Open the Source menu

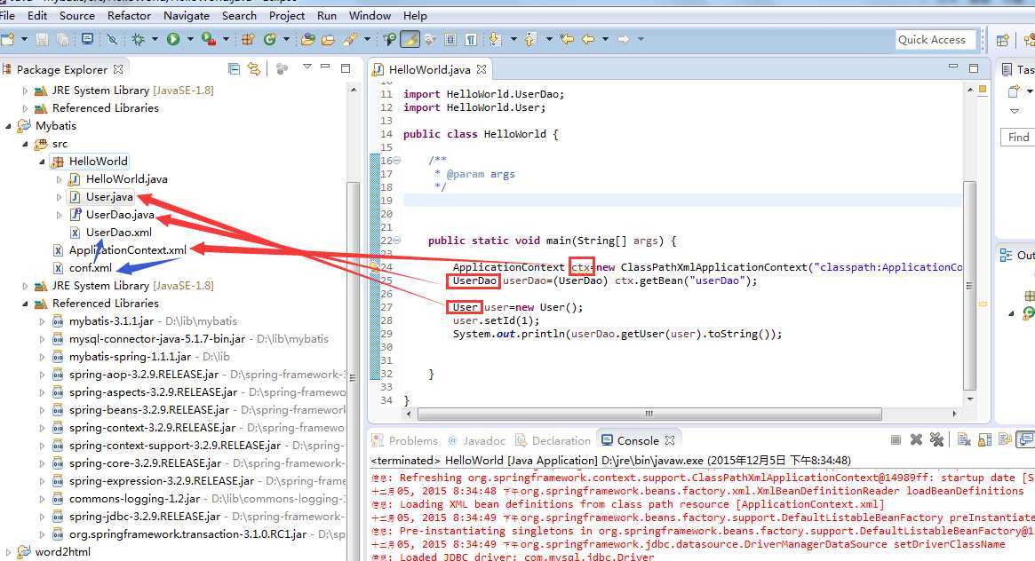77,16
